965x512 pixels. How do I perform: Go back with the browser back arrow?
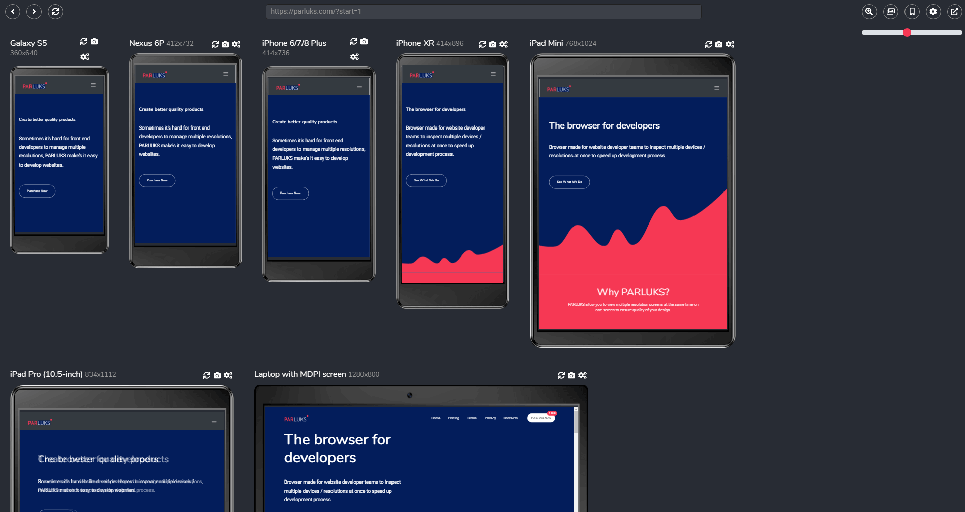click(13, 11)
